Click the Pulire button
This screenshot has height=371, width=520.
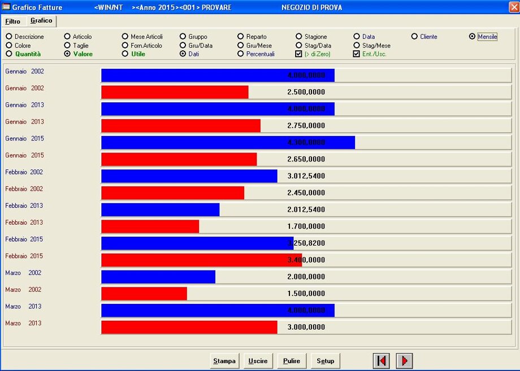point(292,361)
